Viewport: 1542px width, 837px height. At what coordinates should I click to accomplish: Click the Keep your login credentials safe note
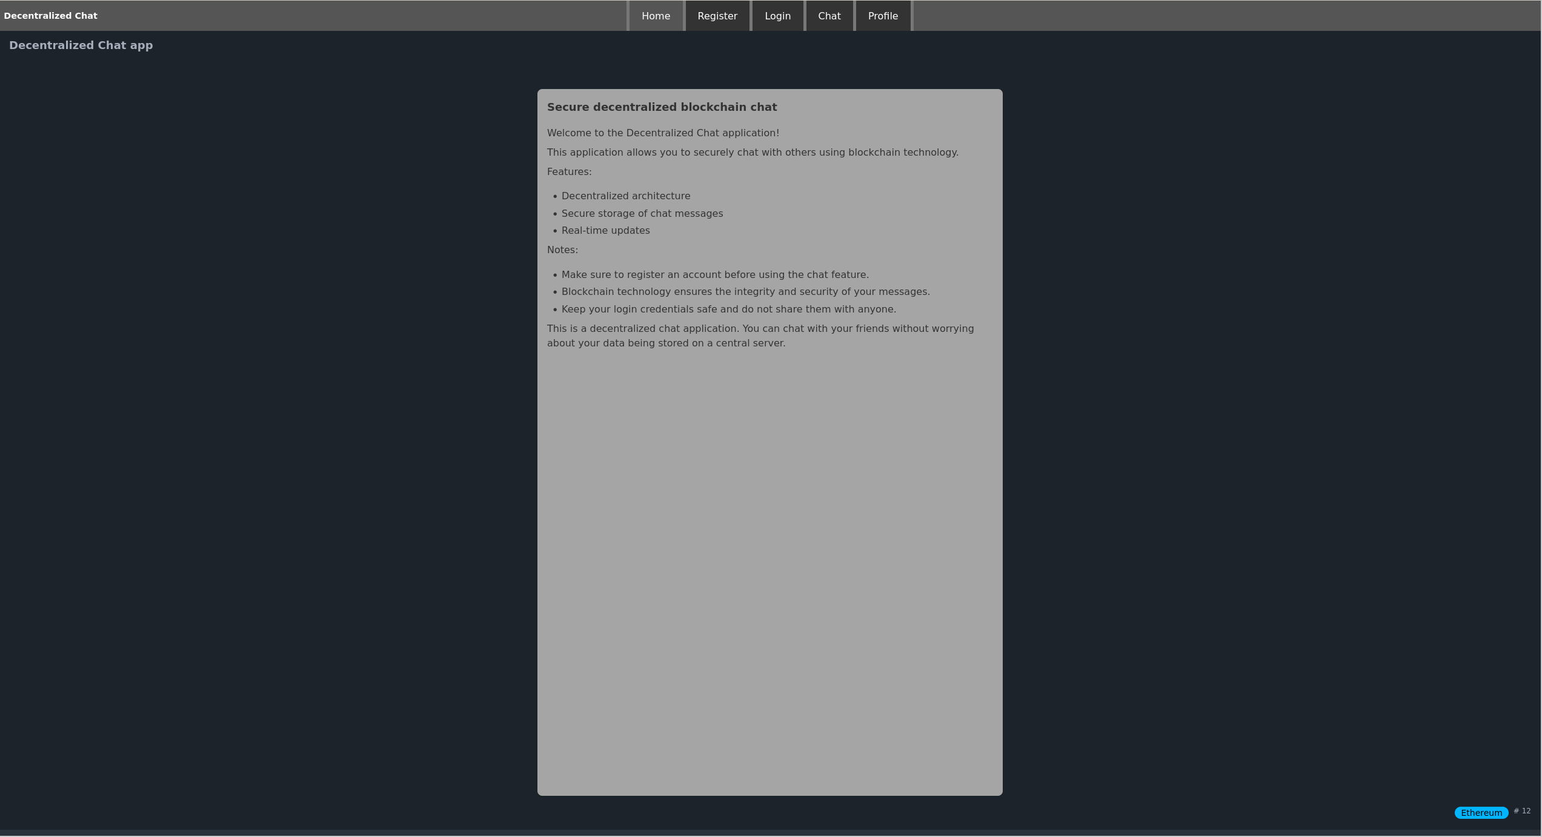click(x=728, y=309)
